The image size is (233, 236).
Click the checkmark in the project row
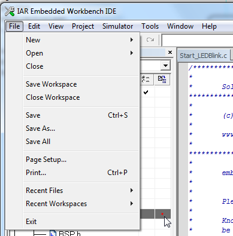[146, 92]
